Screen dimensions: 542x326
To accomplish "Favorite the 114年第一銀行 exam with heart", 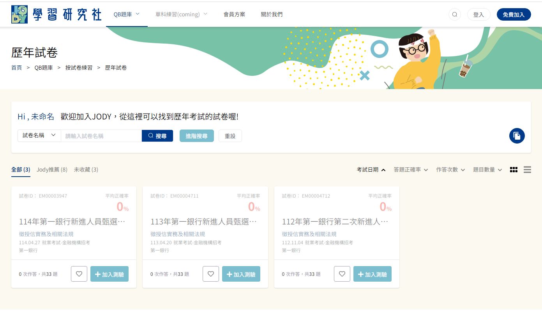I will (x=79, y=274).
